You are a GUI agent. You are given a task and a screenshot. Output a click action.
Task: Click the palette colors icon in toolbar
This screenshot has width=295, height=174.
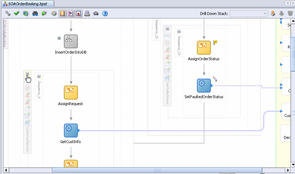[x=53, y=14]
